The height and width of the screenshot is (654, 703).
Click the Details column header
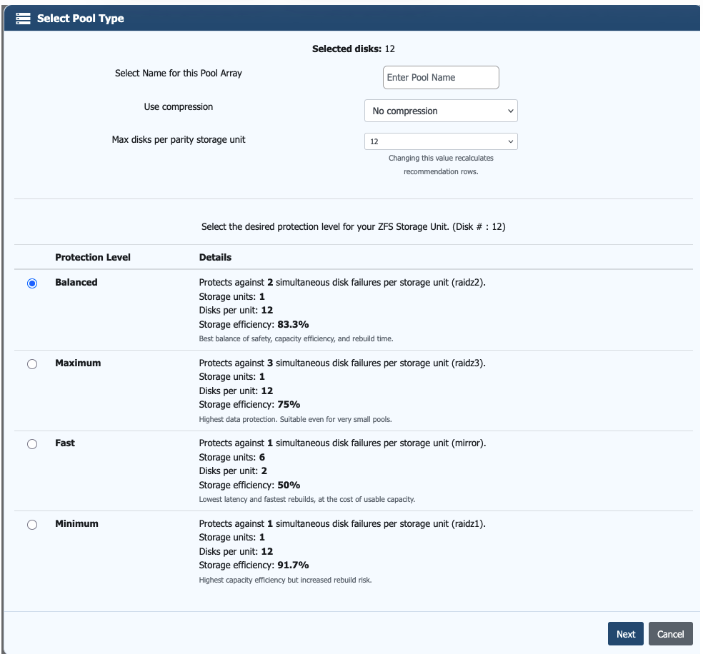click(215, 257)
